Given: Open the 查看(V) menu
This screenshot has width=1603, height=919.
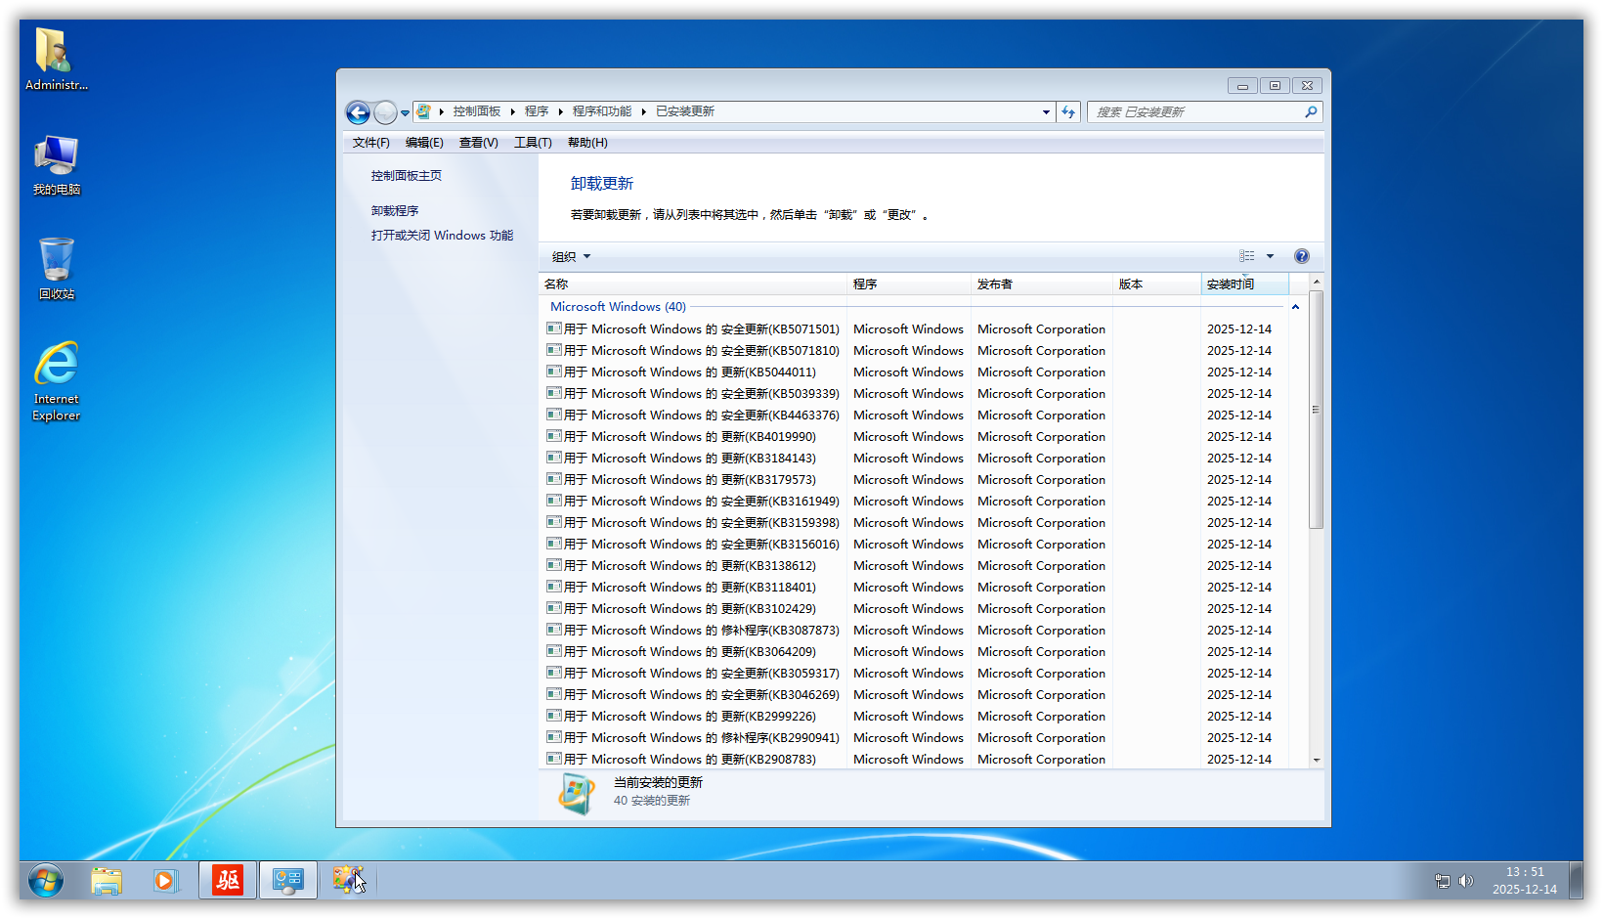Looking at the screenshot, I should [x=479, y=143].
